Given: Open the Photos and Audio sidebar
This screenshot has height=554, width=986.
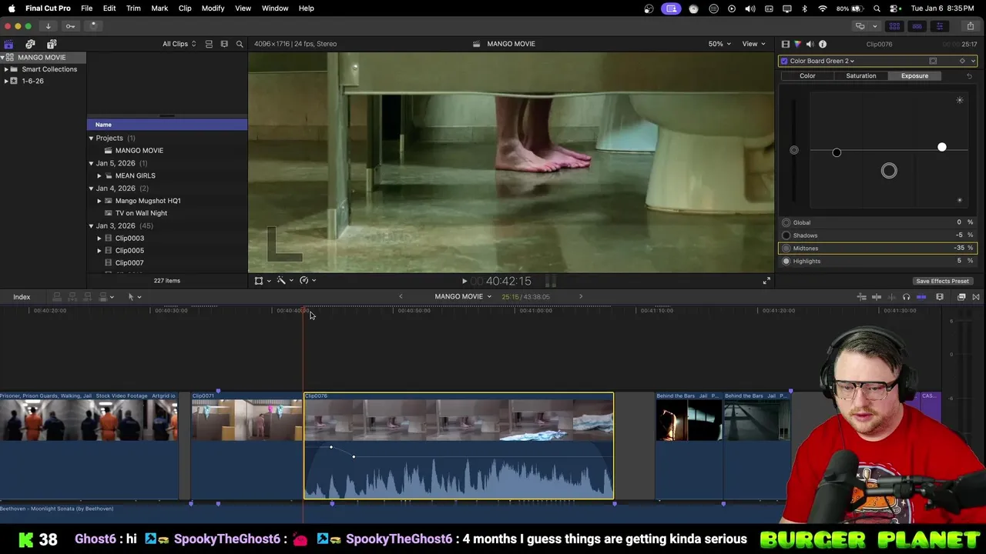Looking at the screenshot, I should point(30,44).
